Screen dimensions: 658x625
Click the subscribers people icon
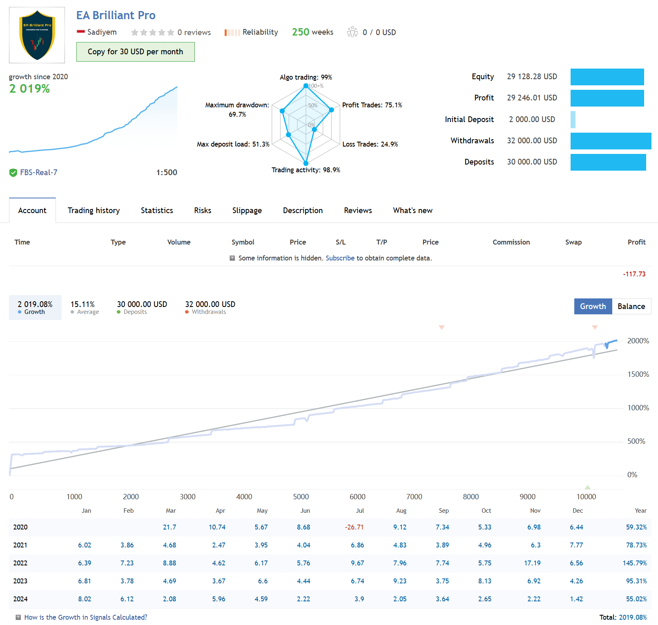point(352,32)
